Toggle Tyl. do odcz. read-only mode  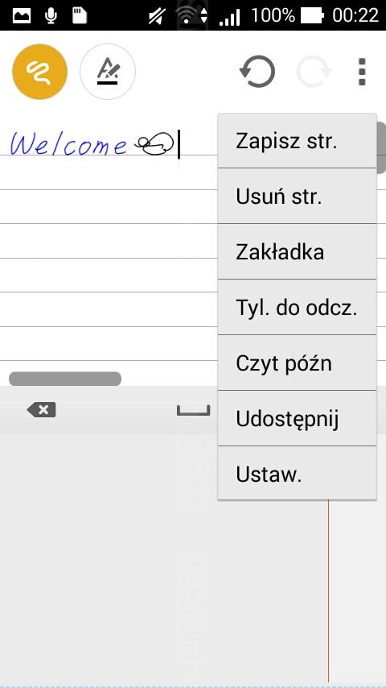[297, 307]
